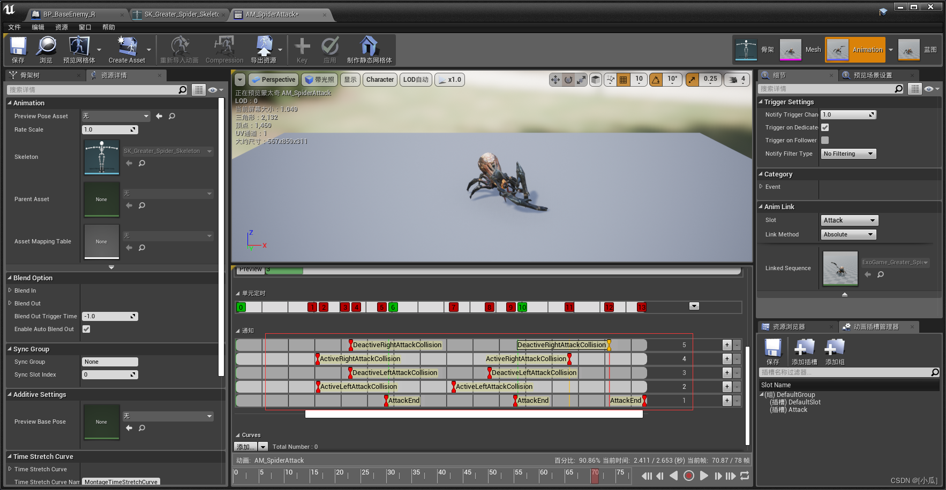946x490 pixels.
Task: Toggle Enable Auto Blend Out checkbox
Action: [x=86, y=329]
